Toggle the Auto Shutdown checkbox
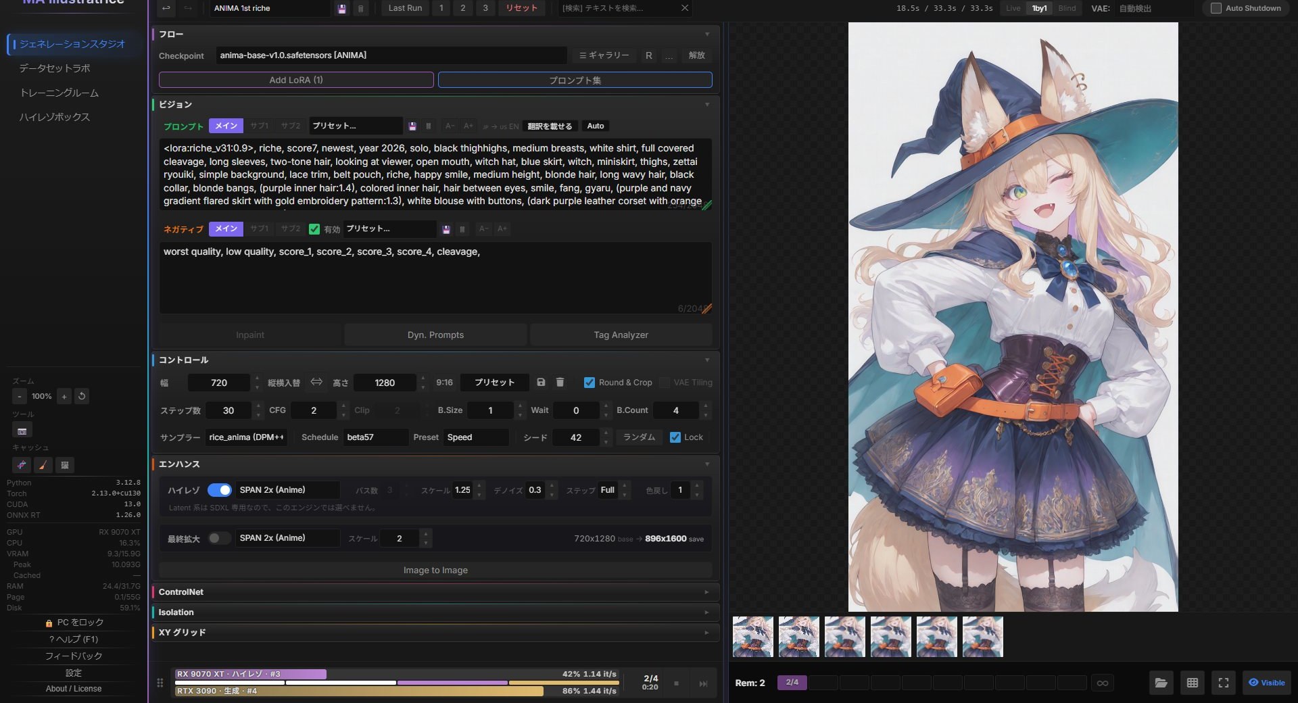The width and height of the screenshot is (1298, 703). tap(1216, 8)
